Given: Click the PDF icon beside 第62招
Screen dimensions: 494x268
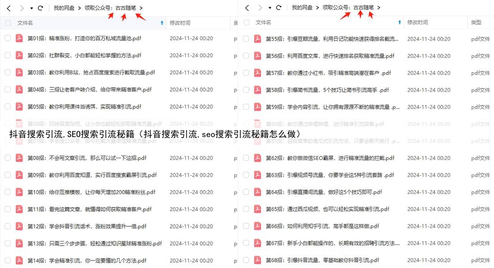Looking at the screenshot, I should tap(257, 158).
